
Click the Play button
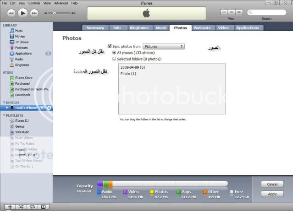coord(22,13)
